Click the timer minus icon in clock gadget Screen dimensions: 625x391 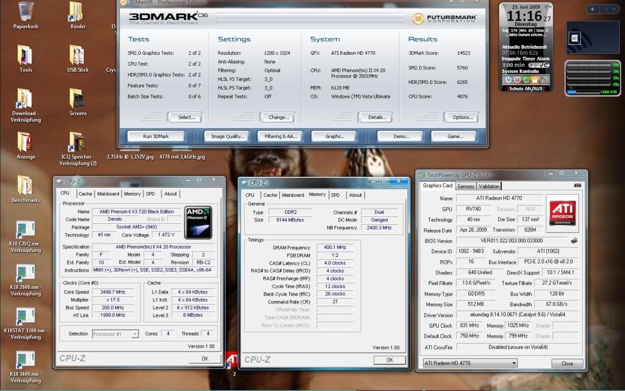(536, 65)
